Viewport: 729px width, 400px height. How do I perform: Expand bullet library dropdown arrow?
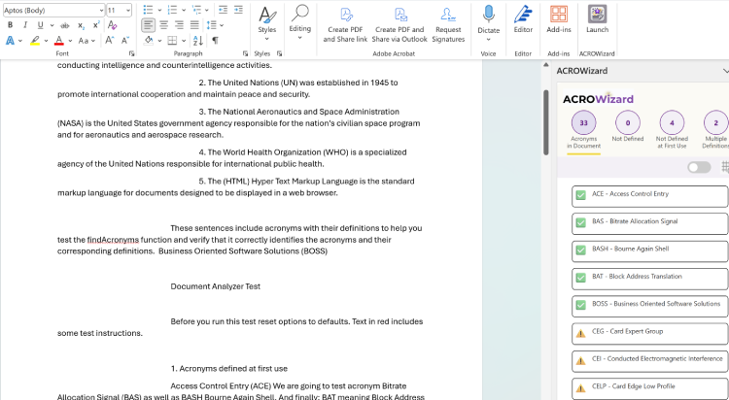[x=159, y=10]
